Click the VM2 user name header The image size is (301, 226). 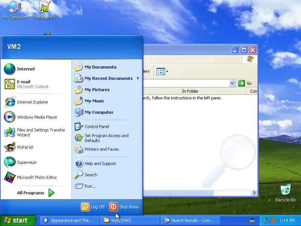coord(14,47)
